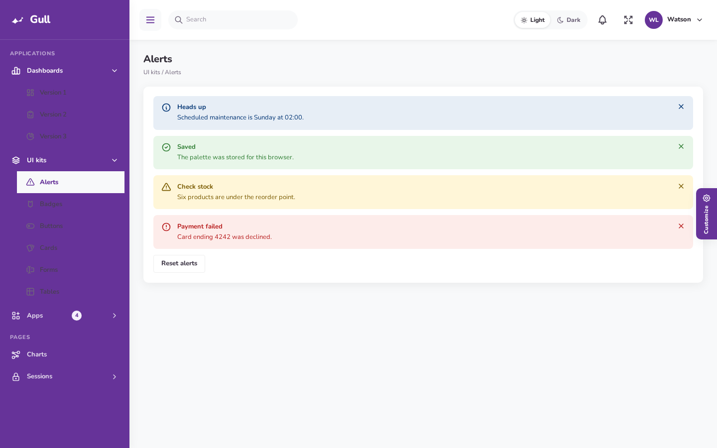Open Version 1 dashboard
Viewport: 717px width, 448px height.
point(71,93)
